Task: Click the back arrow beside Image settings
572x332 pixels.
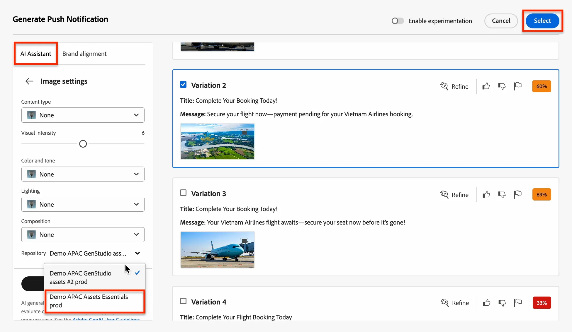Action: point(29,81)
